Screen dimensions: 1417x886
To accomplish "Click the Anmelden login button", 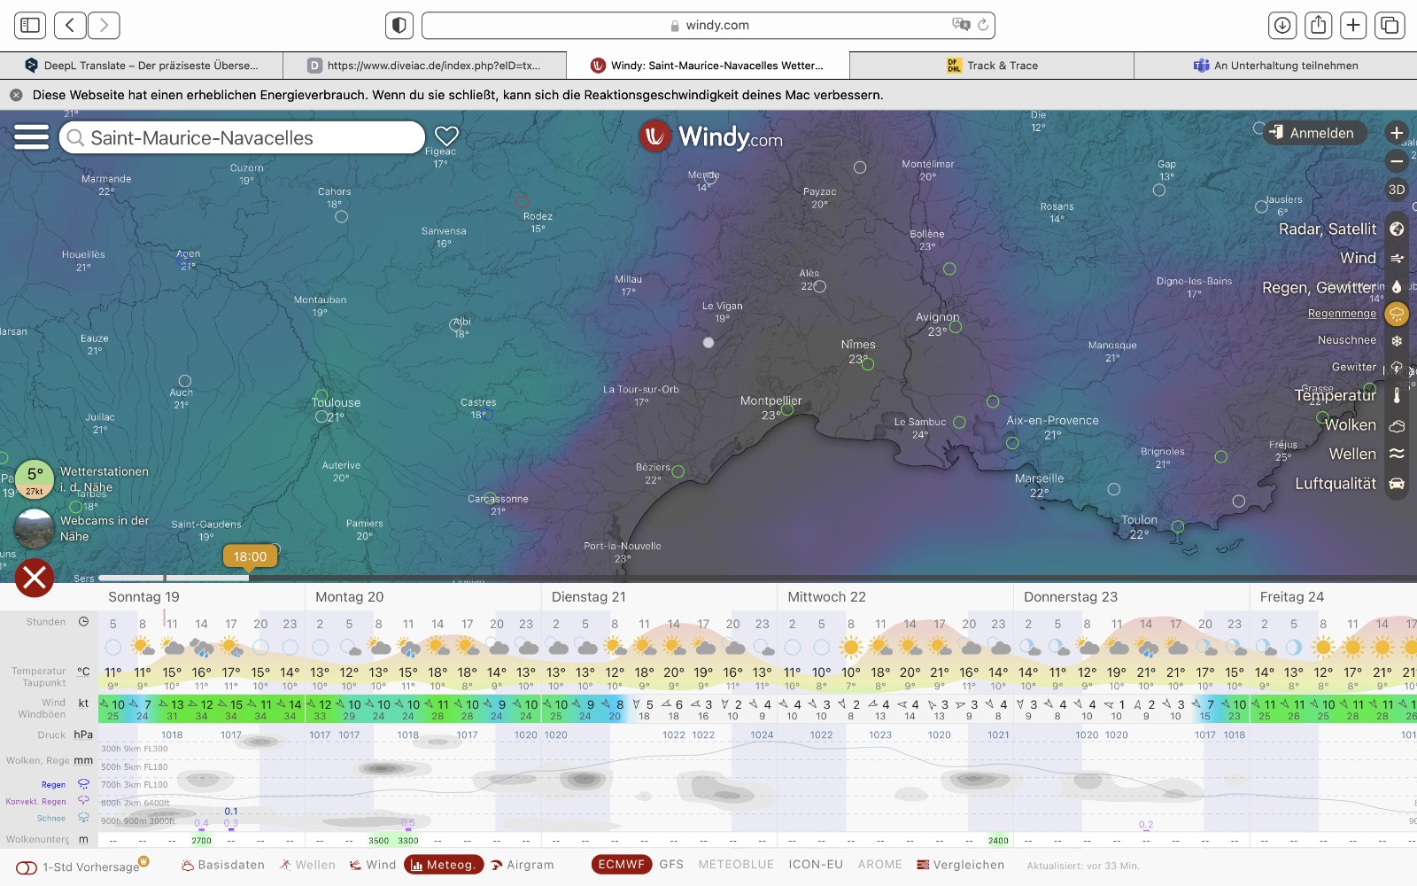I will click(1313, 133).
